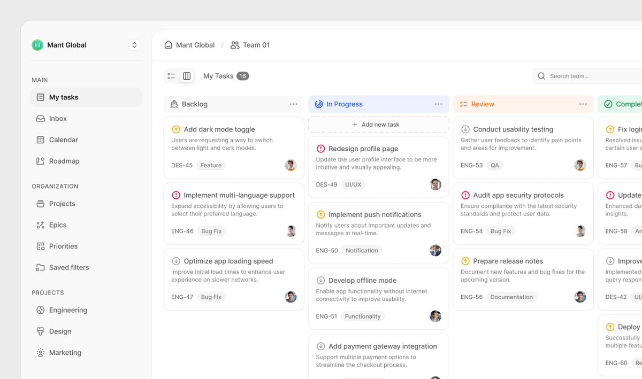
Task: Click UI/UX tag on DES-49 card
Action: [353, 184]
